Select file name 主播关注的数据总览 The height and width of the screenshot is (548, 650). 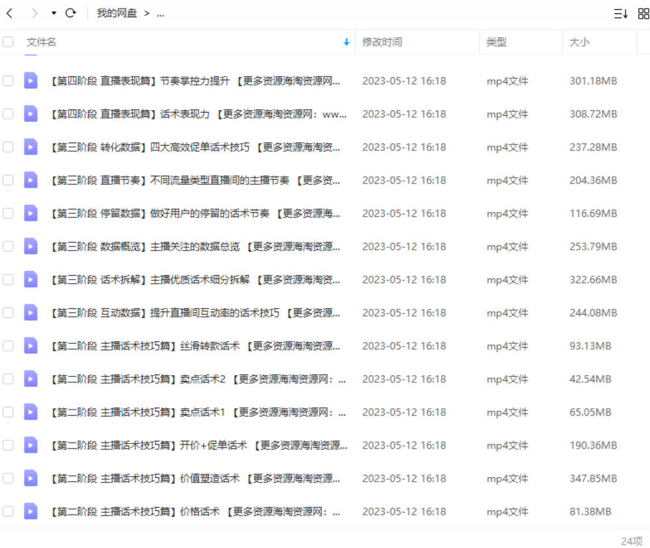[x=194, y=247]
